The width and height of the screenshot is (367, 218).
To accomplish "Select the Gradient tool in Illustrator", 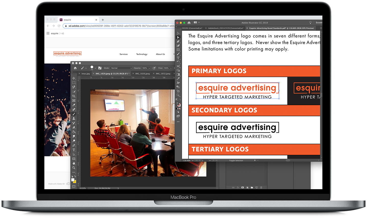I will [178, 75].
